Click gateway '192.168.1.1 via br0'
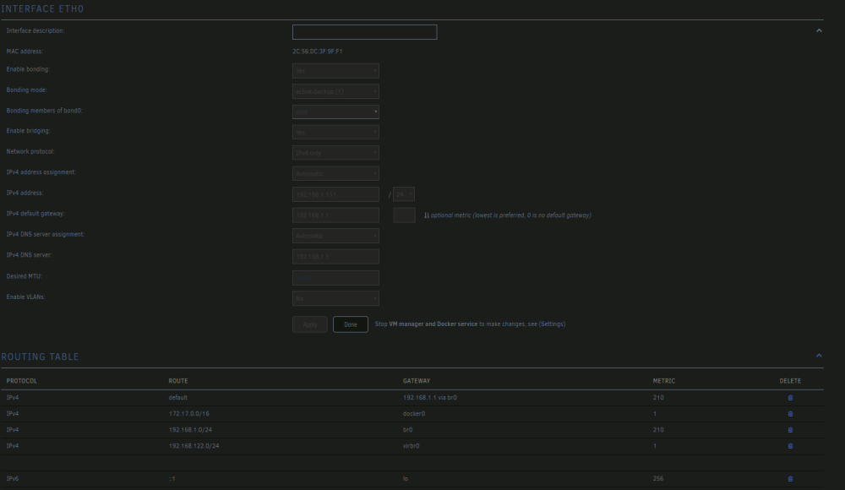845x490 pixels. pyautogui.click(x=430, y=397)
